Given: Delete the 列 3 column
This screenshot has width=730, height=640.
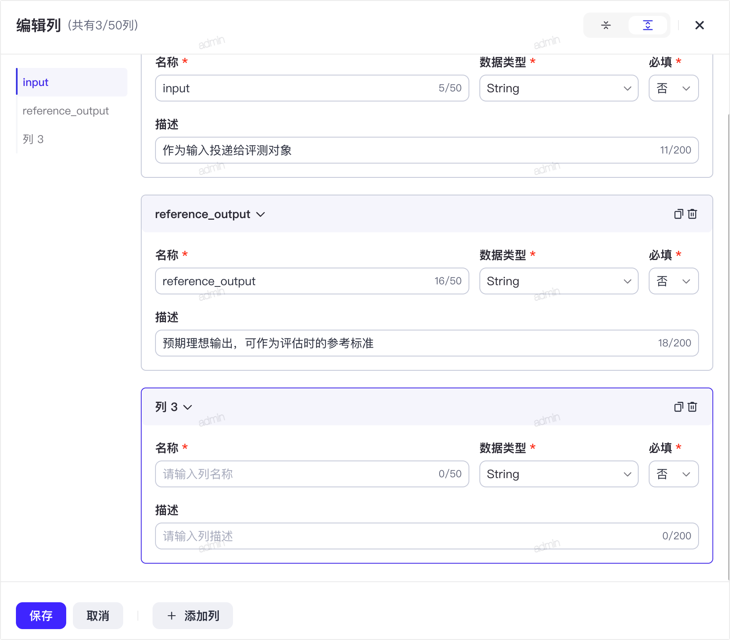Looking at the screenshot, I should [692, 407].
